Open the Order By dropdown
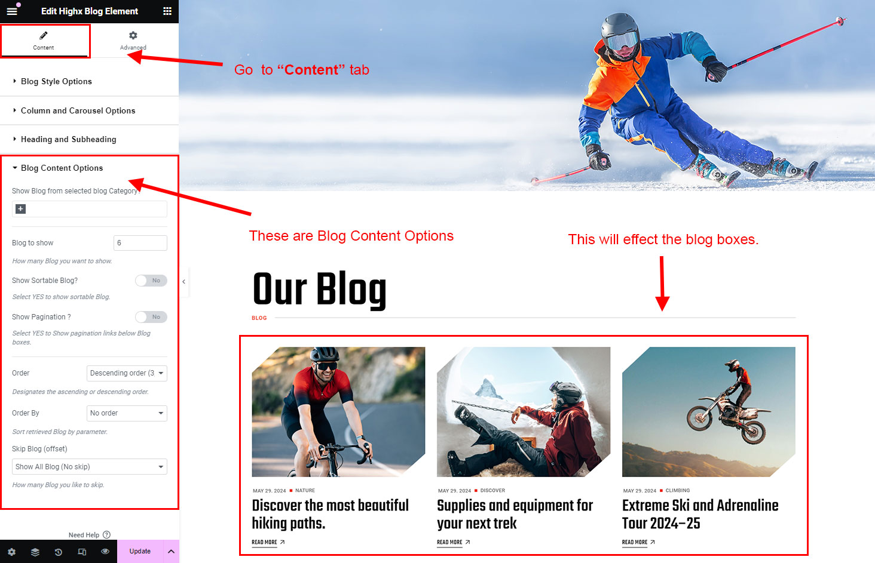The width and height of the screenshot is (875, 563). click(127, 413)
